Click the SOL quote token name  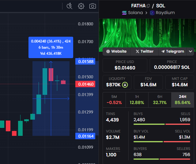[160, 6]
